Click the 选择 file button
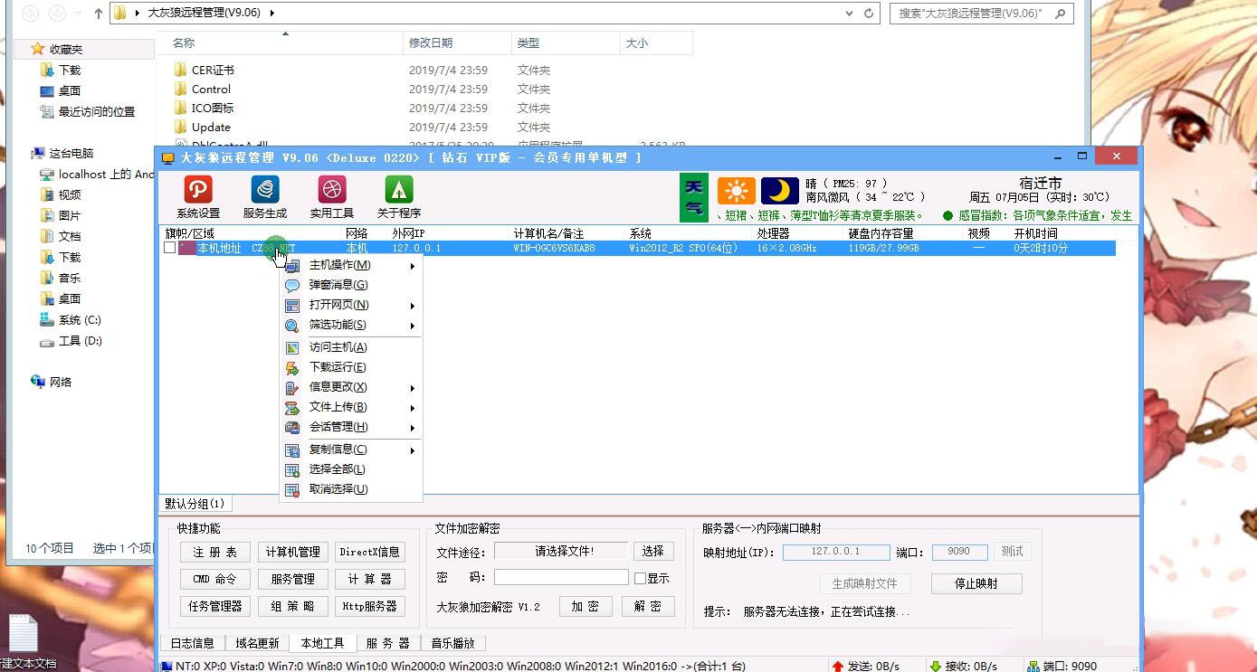Viewport: 1257px width, 672px height. 653,551
